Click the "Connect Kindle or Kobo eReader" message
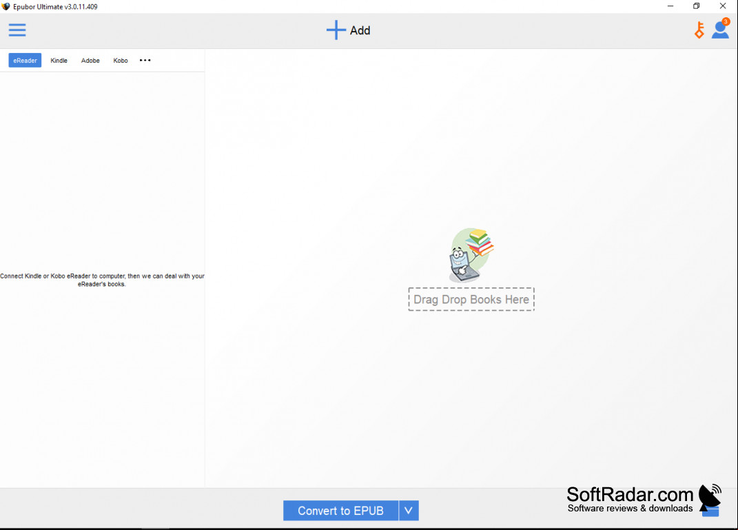This screenshot has width=738, height=530. point(102,280)
